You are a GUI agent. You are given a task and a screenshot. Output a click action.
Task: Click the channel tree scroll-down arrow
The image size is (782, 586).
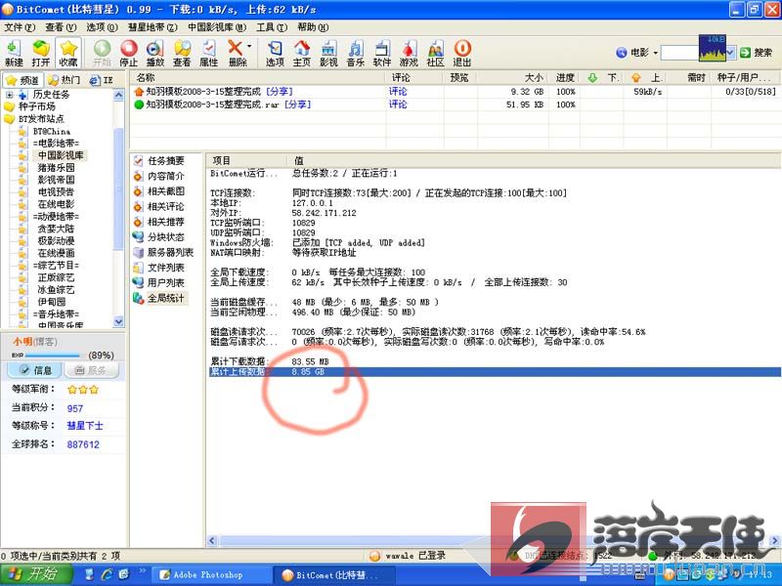(118, 321)
